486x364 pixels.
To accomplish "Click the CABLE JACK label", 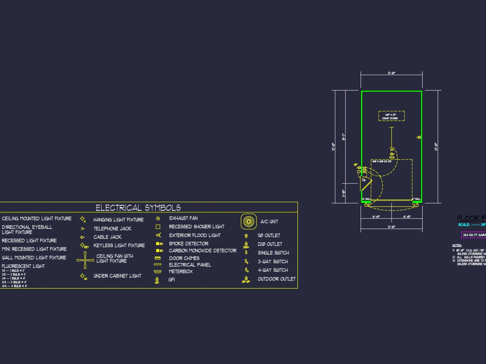I will [107, 237].
